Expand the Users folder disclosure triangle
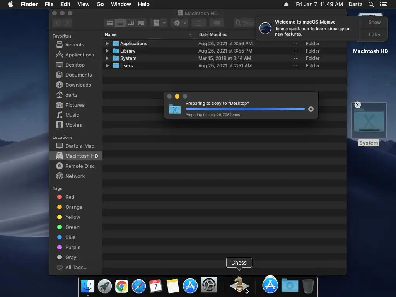Viewport: 396px width, 297px height. click(107, 65)
